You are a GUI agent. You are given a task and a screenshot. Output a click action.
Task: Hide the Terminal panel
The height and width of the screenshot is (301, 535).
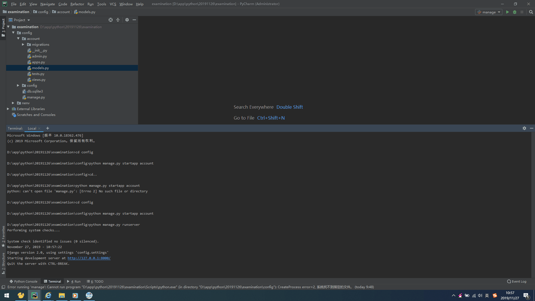click(x=531, y=128)
